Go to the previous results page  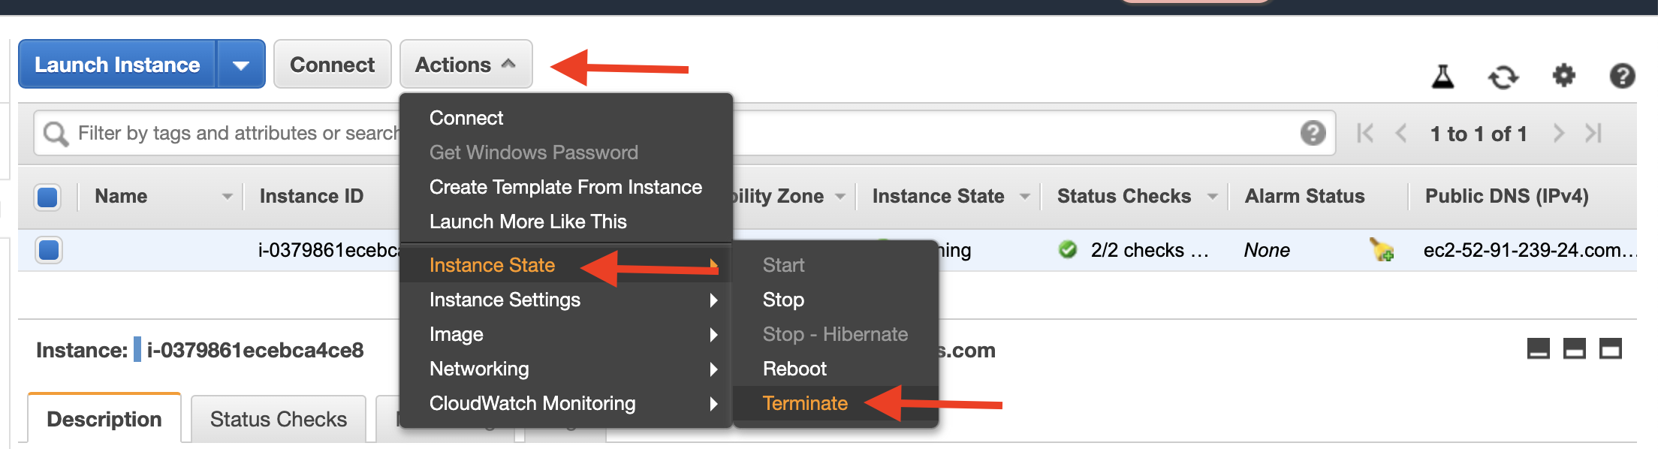tap(1400, 134)
